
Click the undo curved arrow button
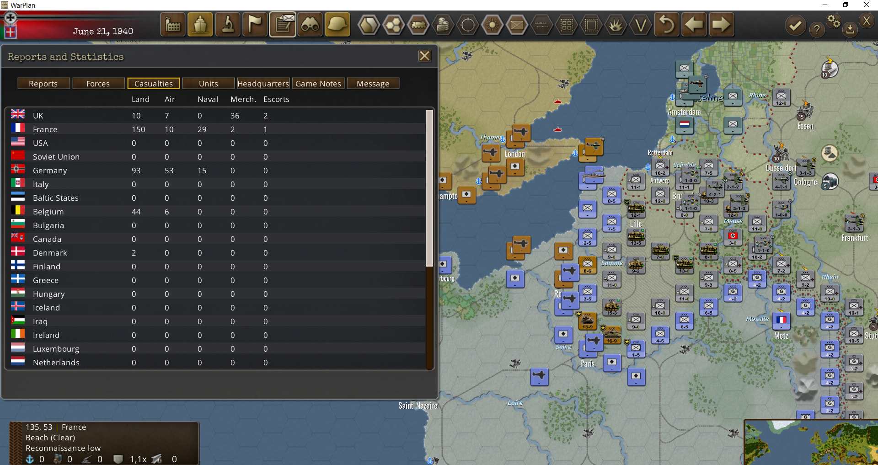point(667,25)
